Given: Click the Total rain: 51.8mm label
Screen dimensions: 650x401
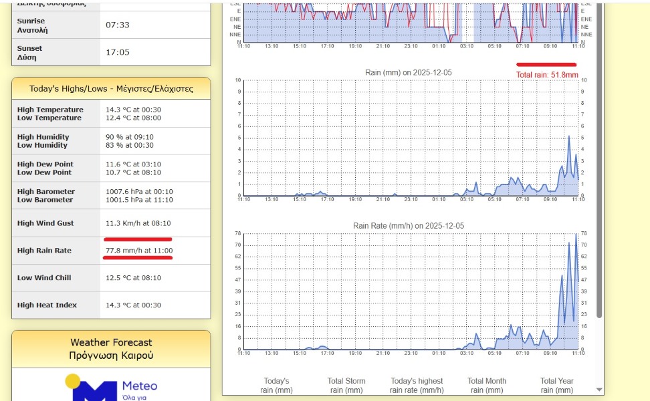Looking at the screenshot, I should [x=547, y=75].
